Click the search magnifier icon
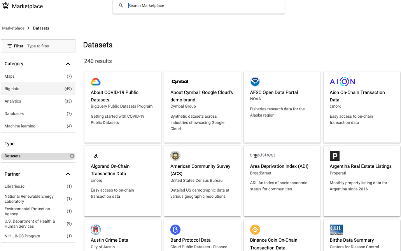 click(121, 6)
